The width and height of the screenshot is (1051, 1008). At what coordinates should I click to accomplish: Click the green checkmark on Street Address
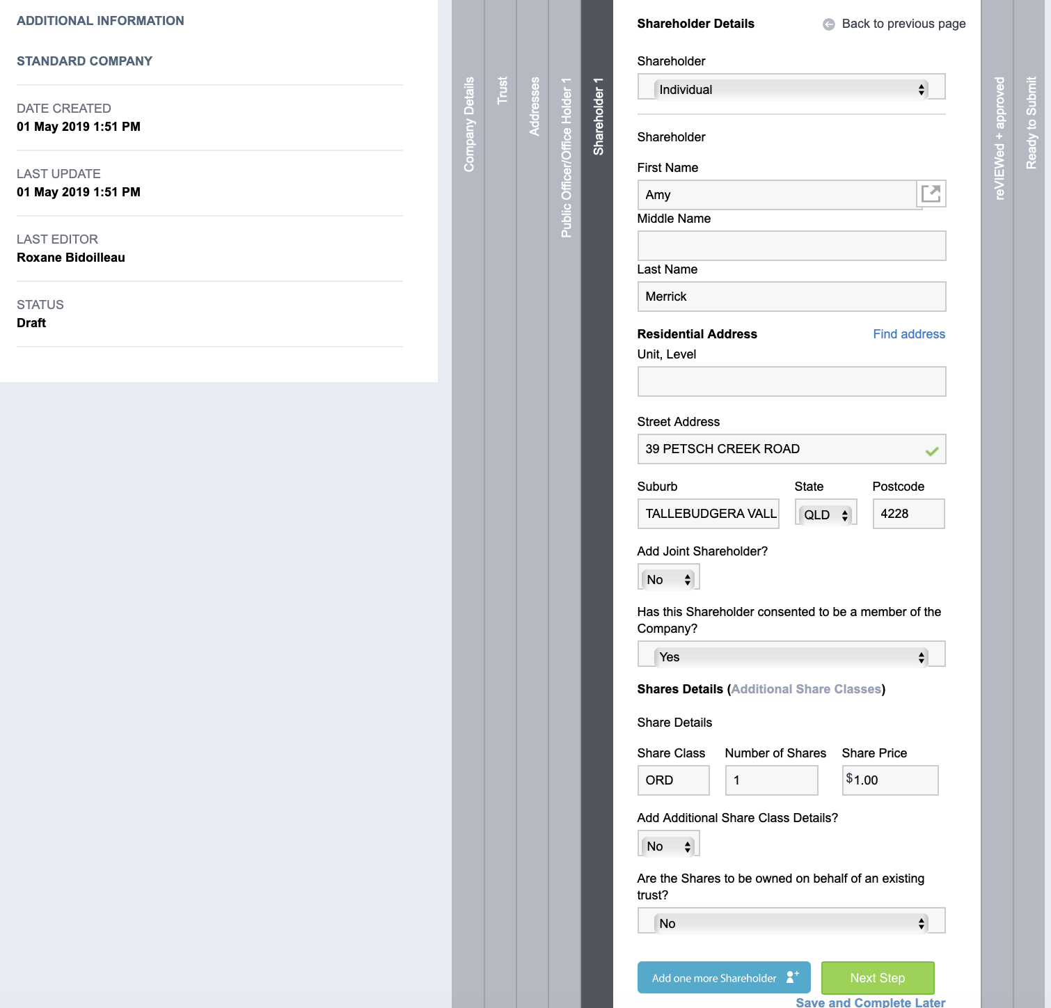(x=933, y=451)
